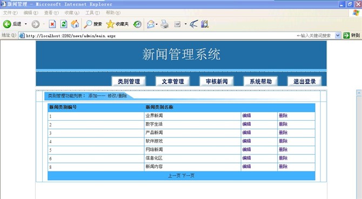Click the 转到 Go button
Screen dimensions: 362x199
pos(352,36)
